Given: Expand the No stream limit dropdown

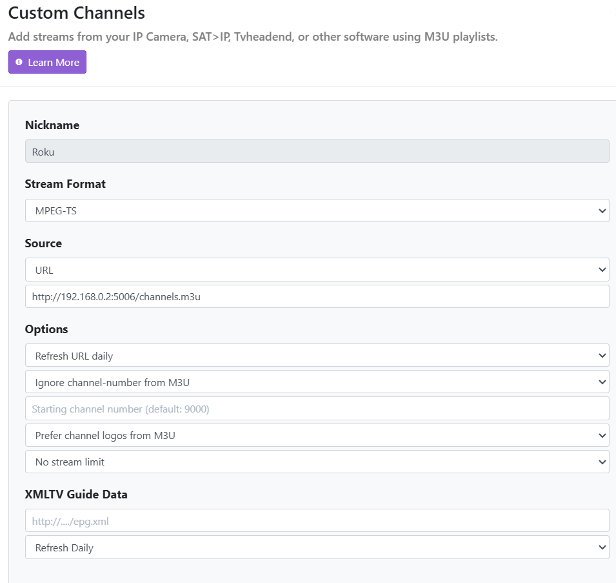Looking at the screenshot, I should (x=317, y=462).
